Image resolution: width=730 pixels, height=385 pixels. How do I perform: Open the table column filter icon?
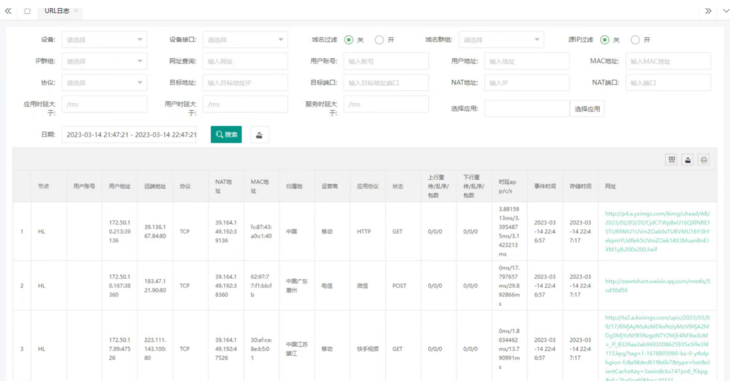coord(672,160)
